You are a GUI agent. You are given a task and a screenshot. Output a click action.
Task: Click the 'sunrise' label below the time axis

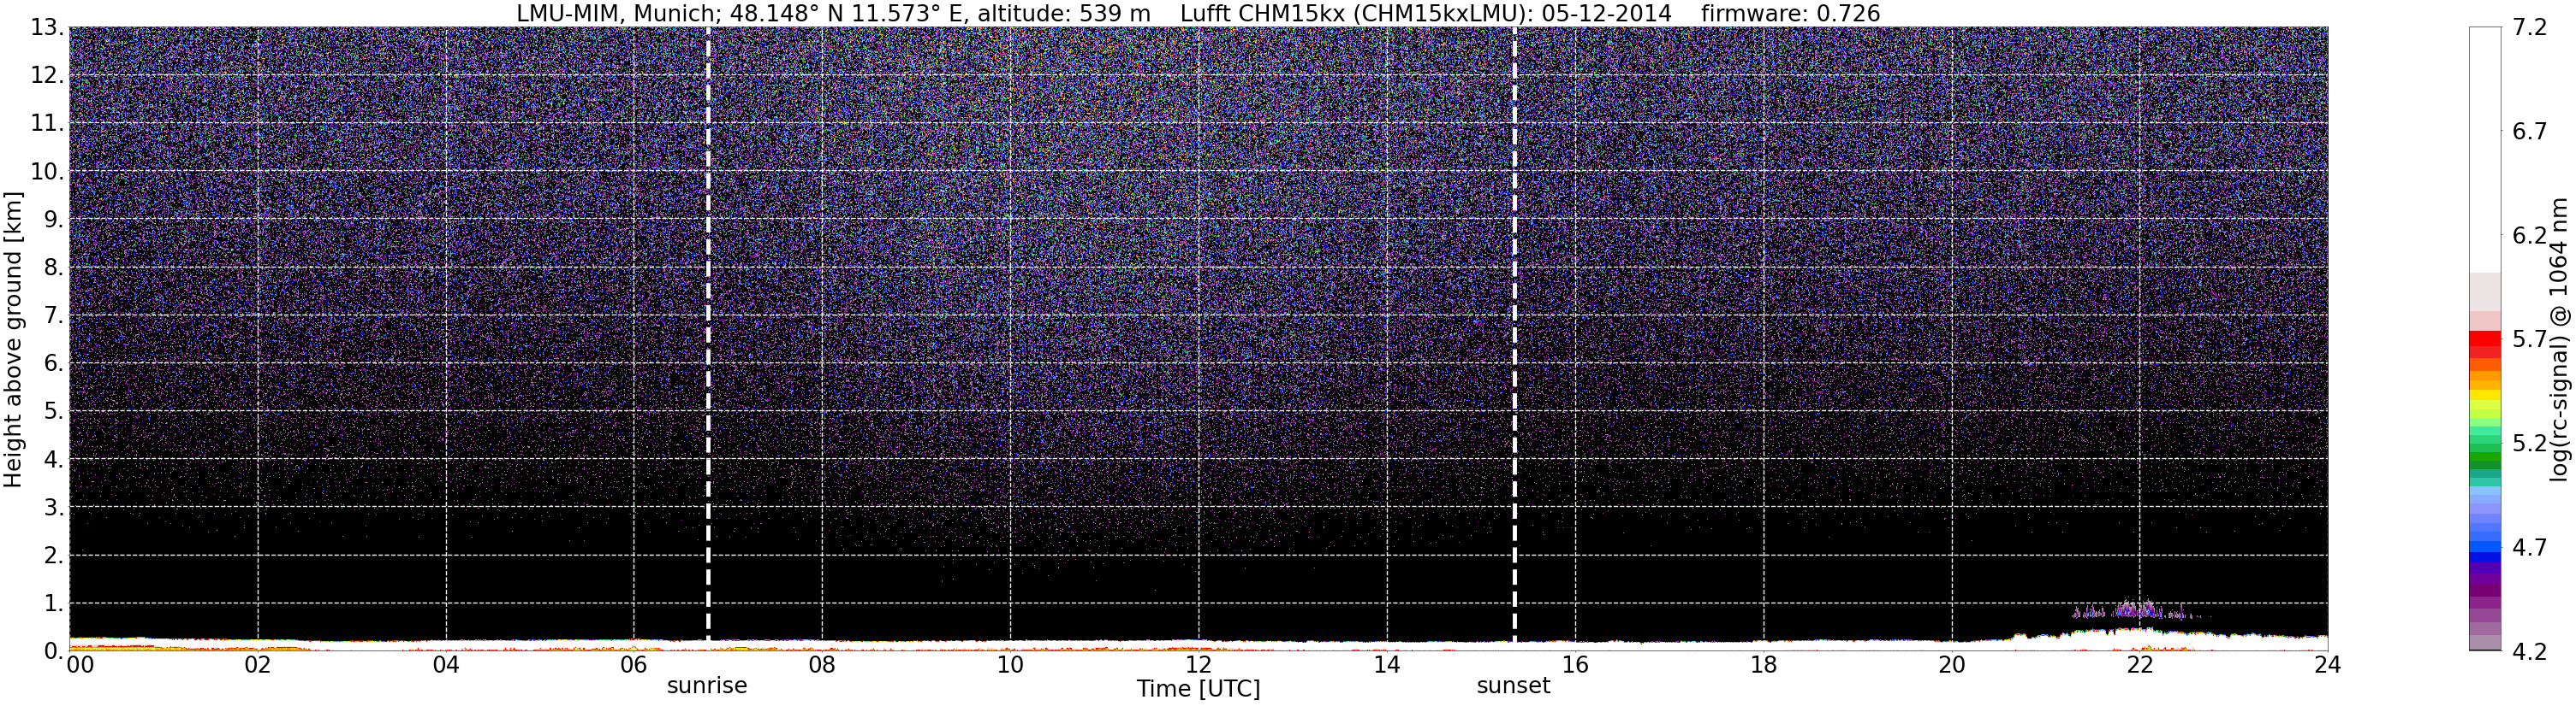click(707, 686)
